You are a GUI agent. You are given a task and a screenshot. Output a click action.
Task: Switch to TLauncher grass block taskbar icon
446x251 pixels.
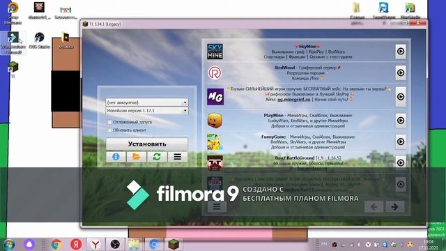(174, 245)
